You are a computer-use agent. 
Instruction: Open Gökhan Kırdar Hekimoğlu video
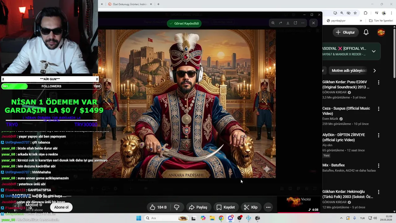[348, 194]
